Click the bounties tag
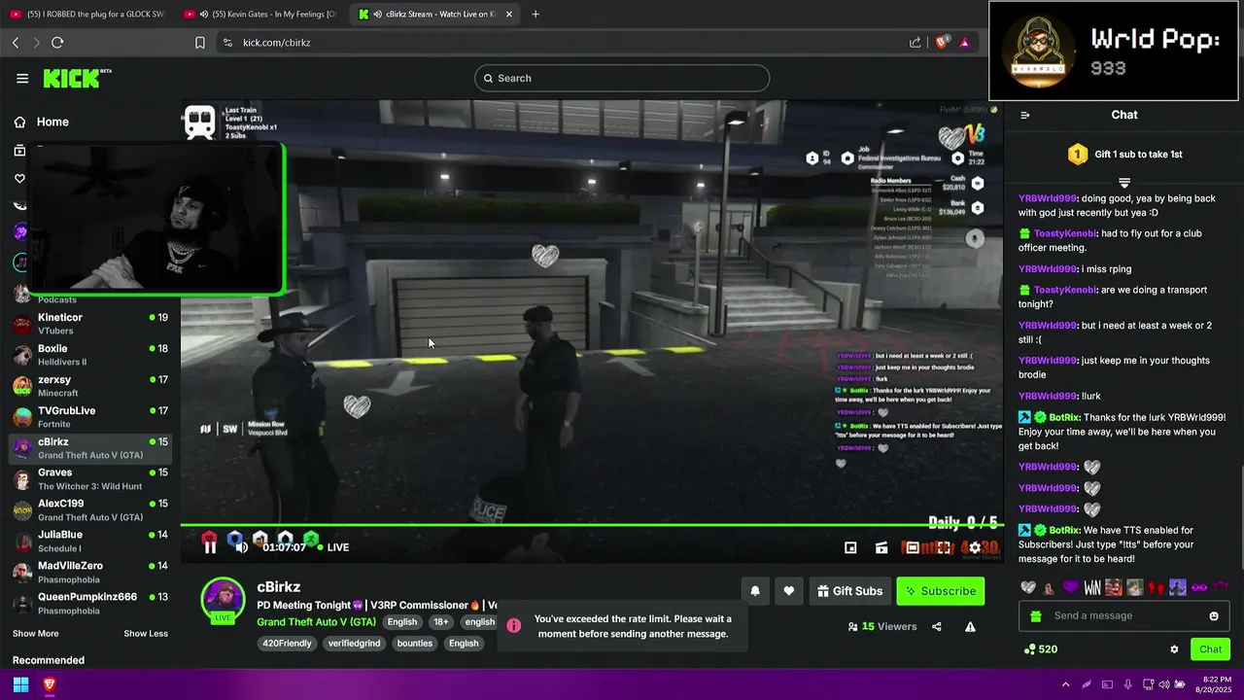The image size is (1244, 700). 415,644
